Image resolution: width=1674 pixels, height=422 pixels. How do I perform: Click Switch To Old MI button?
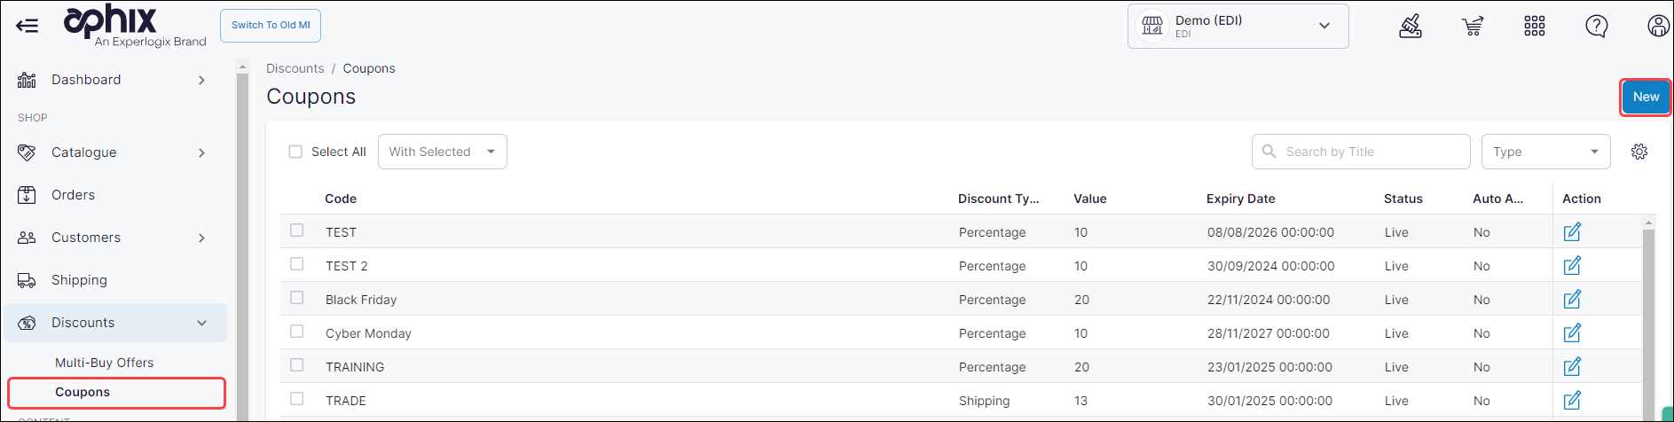pyautogui.click(x=271, y=26)
